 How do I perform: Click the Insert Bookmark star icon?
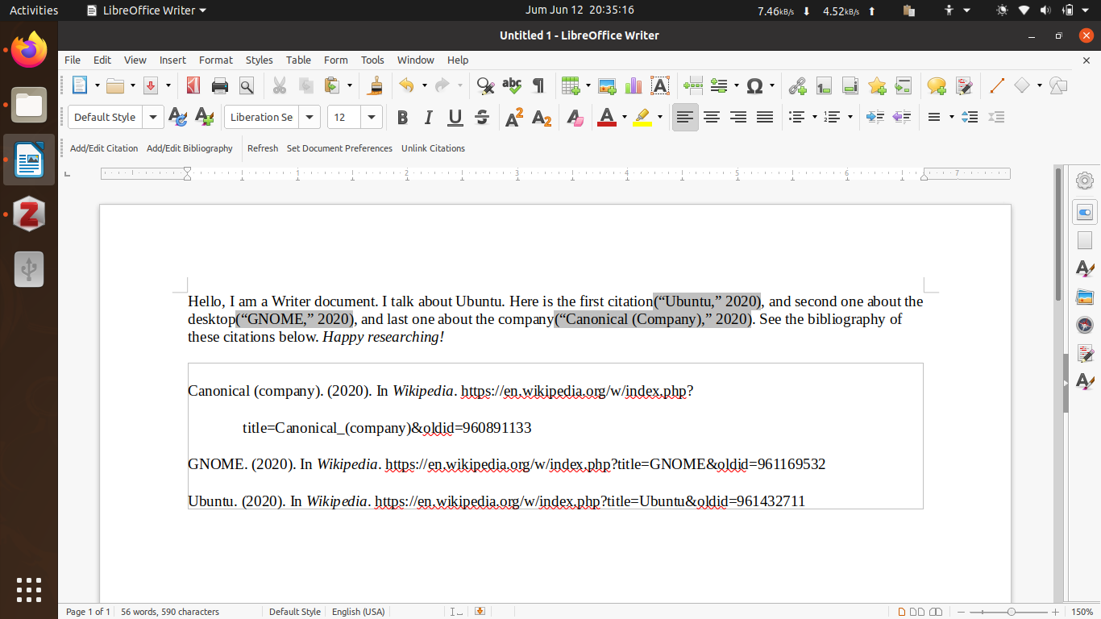(877, 85)
